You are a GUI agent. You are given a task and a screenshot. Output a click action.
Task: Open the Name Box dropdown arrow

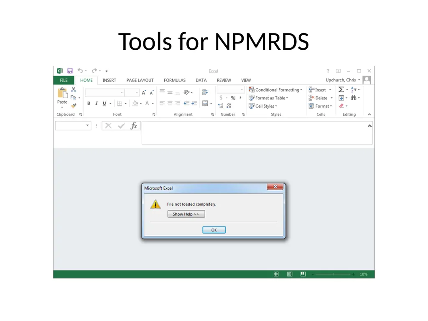87,125
